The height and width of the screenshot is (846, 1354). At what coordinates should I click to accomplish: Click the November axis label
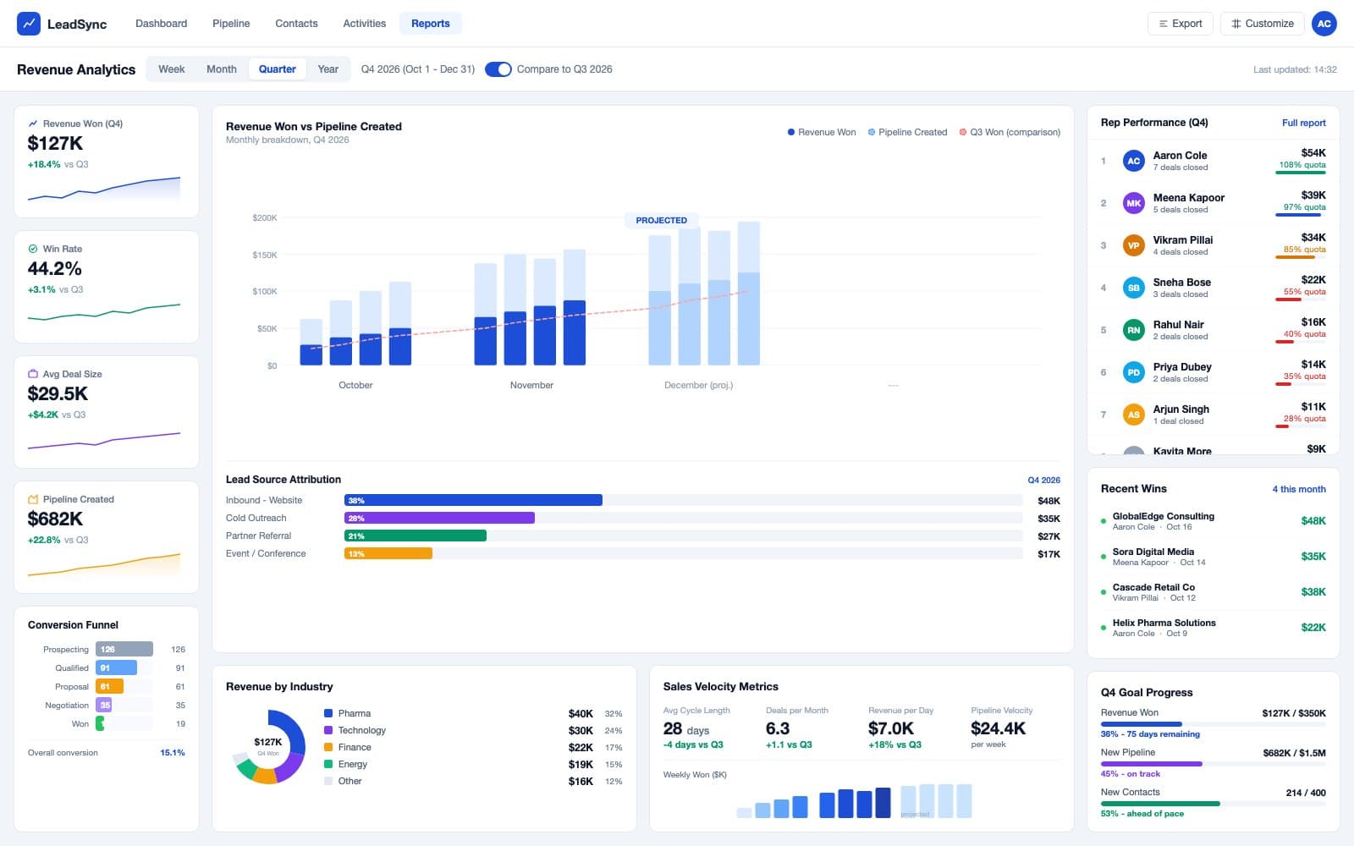531,385
